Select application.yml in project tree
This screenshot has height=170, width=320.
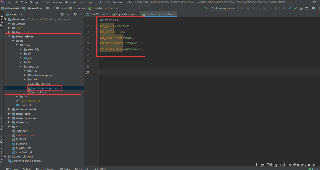pyautogui.click(x=41, y=84)
